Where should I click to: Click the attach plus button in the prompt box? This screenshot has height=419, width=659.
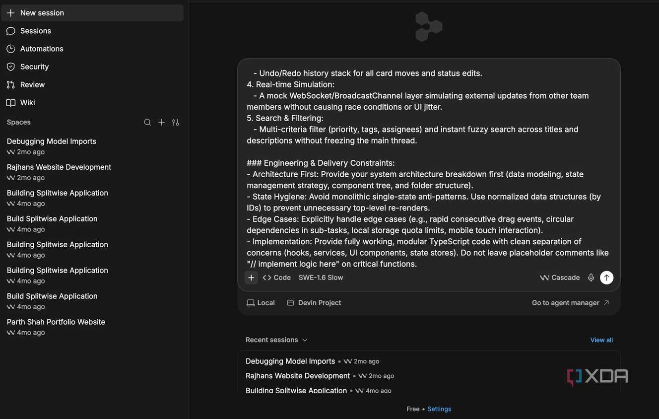tap(252, 278)
